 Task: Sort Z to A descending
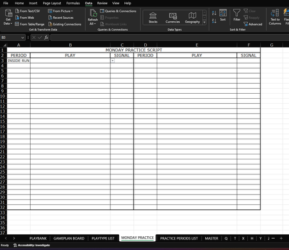pyautogui.click(x=214, y=21)
